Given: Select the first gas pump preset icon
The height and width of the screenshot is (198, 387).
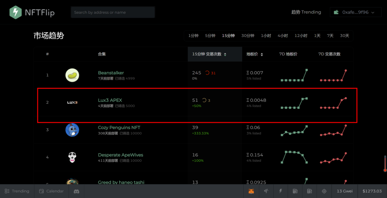Looking at the screenshot, I should pyautogui.click(x=295, y=191).
